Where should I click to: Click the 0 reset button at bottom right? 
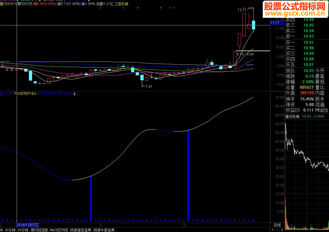click(x=282, y=230)
